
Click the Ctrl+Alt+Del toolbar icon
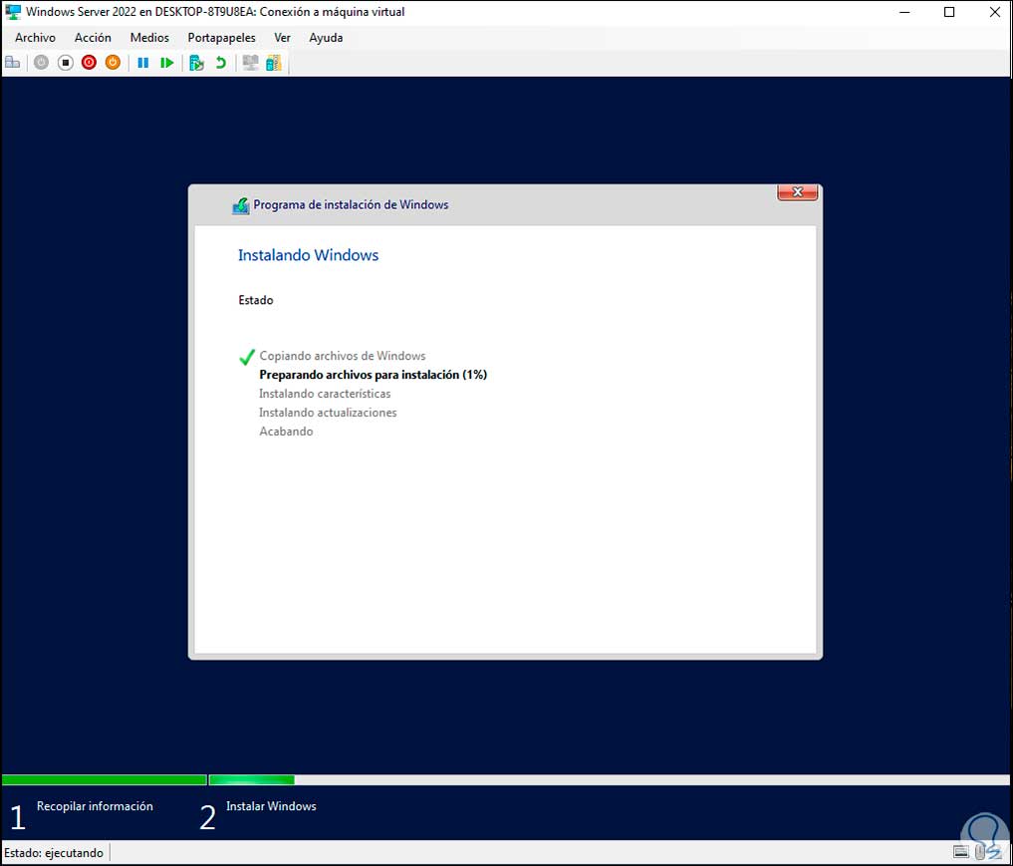(12, 63)
